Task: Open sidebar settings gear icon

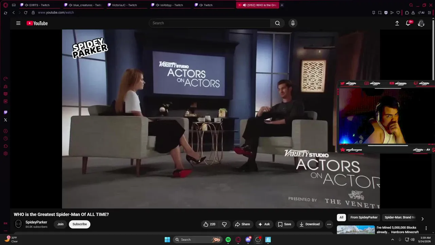Action: tap(5, 153)
